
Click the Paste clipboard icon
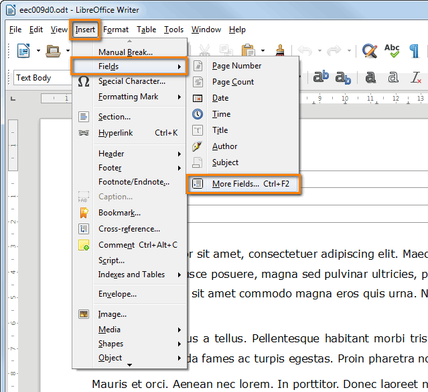tap(248, 50)
